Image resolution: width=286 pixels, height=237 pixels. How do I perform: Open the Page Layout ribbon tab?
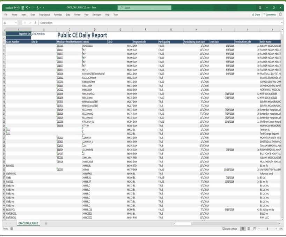44,15
